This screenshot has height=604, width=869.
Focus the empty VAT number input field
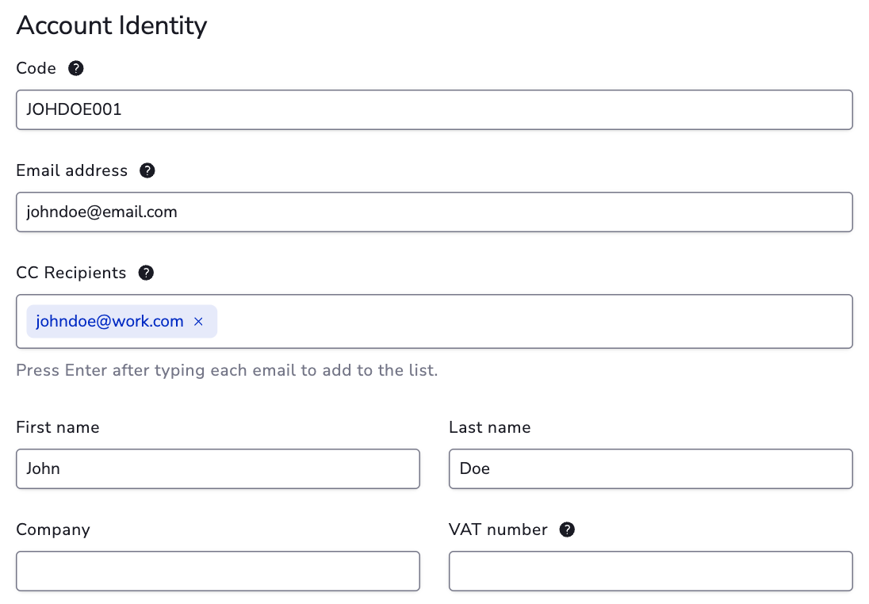coord(651,571)
